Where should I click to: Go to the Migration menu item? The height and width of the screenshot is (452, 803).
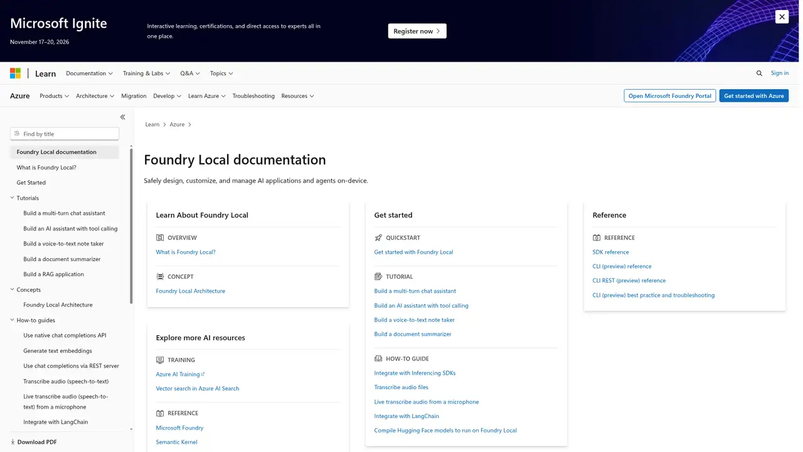click(134, 96)
